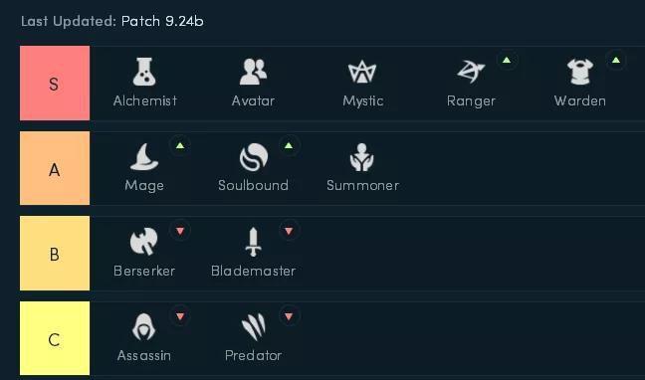Select the Mage hat icon
This screenshot has width=645, height=380.
144,157
